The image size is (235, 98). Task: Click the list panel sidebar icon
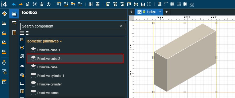[4, 52]
